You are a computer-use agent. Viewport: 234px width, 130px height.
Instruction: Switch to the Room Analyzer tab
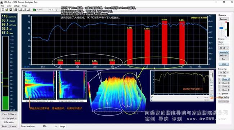point(28,126)
